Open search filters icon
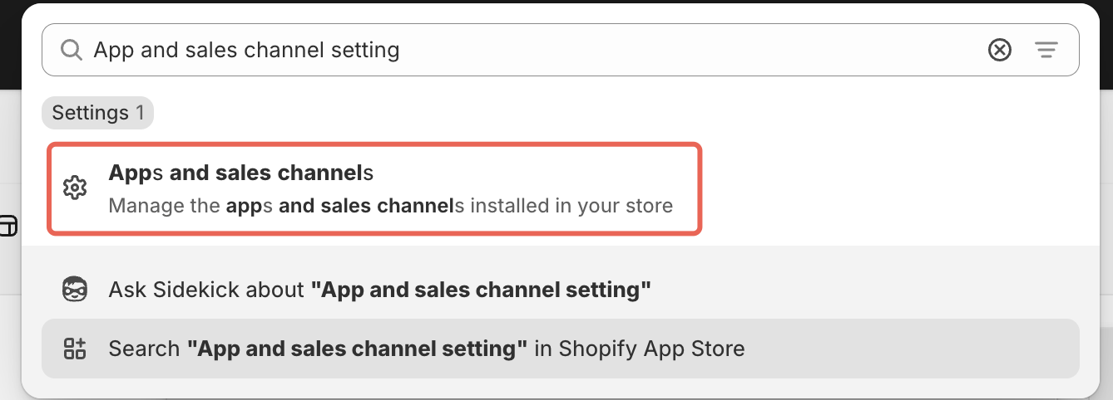 point(1046,51)
